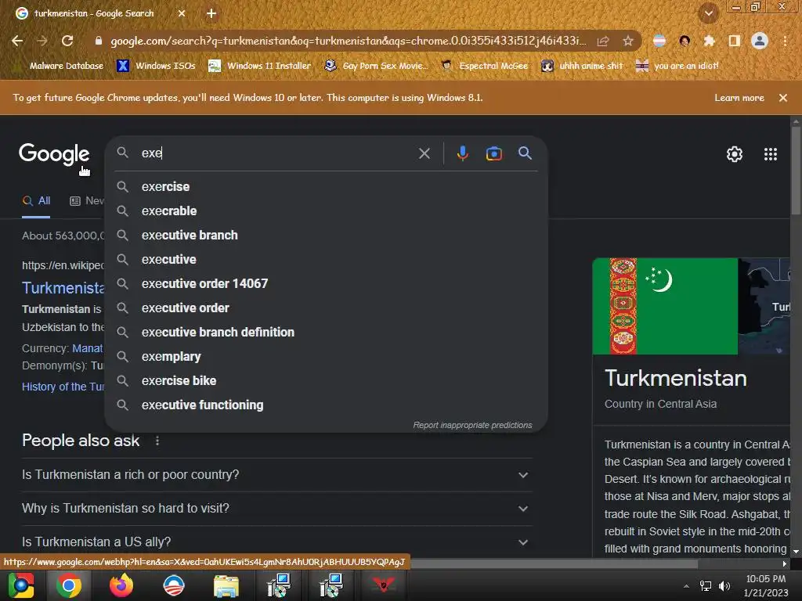Open the Espectral McGee bookmark

(x=485, y=66)
